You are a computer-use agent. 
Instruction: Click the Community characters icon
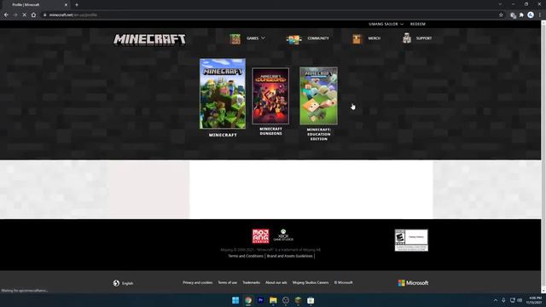coord(293,39)
